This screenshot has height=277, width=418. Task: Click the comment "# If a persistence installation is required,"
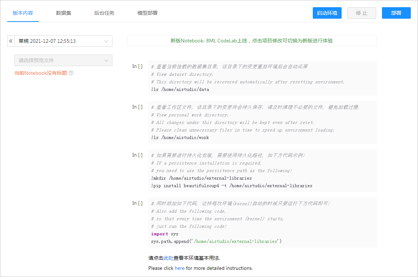click(206, 163)
